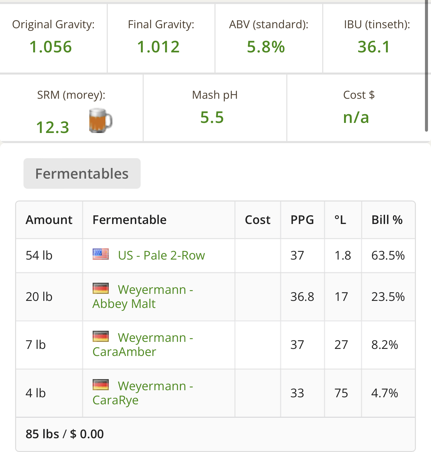
Task: Open the US - Pale 2-Row link
Action: 161,256
